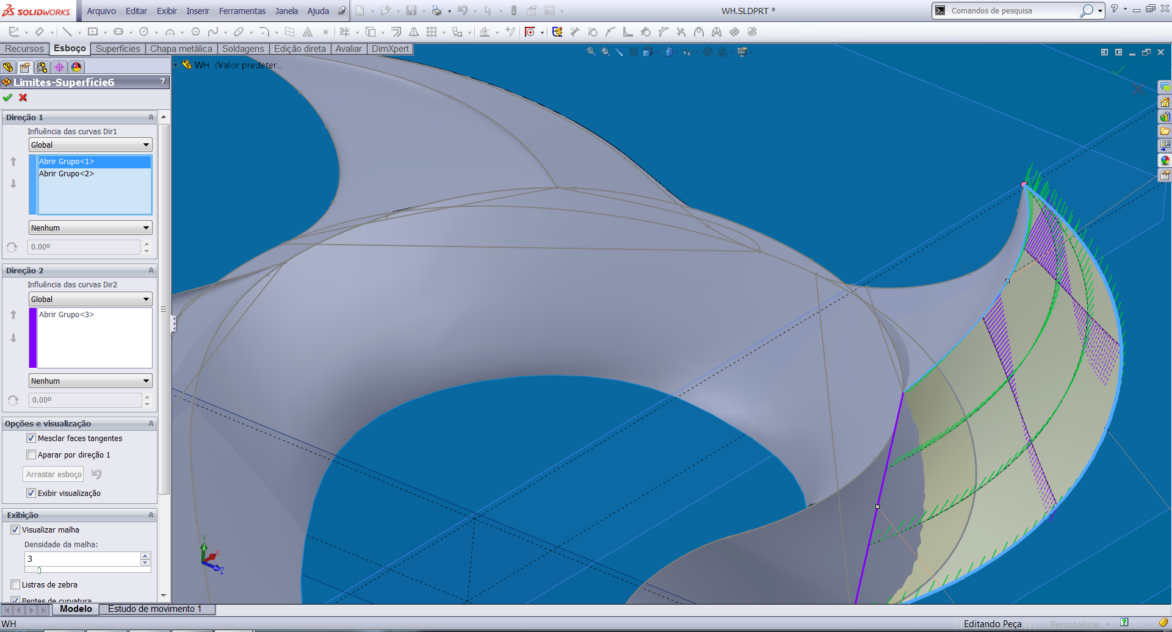Collapse the Direção 1 section
The width and height of the screenshot is (1172, 632).
[x=151, y=117]
